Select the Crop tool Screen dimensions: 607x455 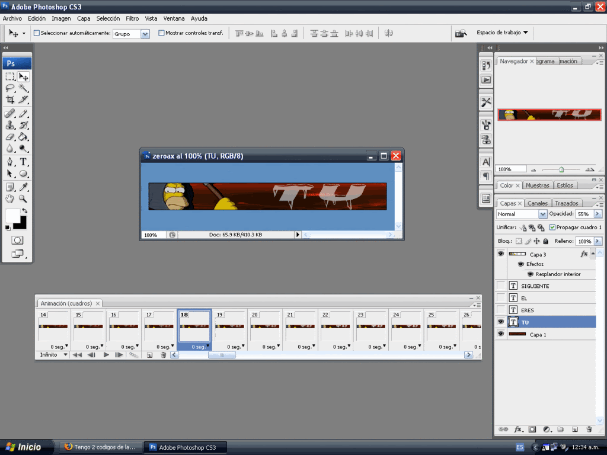(10, 100)
